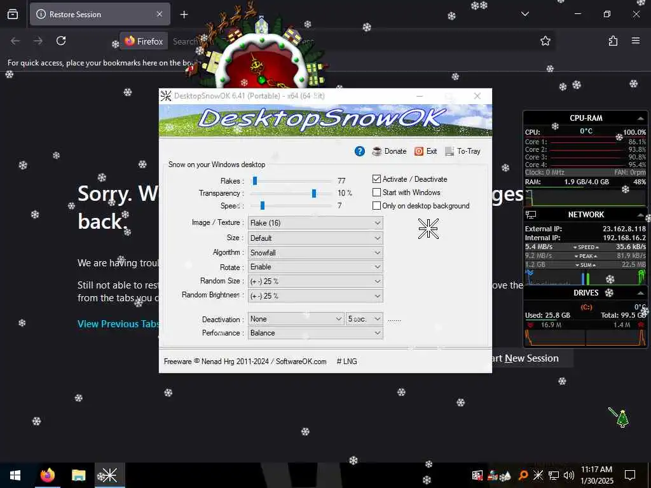Open the 5 sec. delay dropdown
The height and width of the screenshot is (488, 651).
364,319
